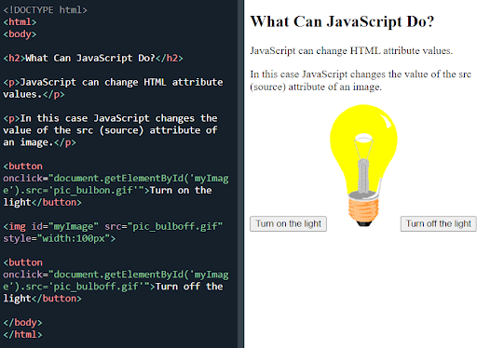This screenshot has height=348, width=477.
Task: Click the "What Can JavaScript Do?" heading in preview
Action: (x=342, y=21)
